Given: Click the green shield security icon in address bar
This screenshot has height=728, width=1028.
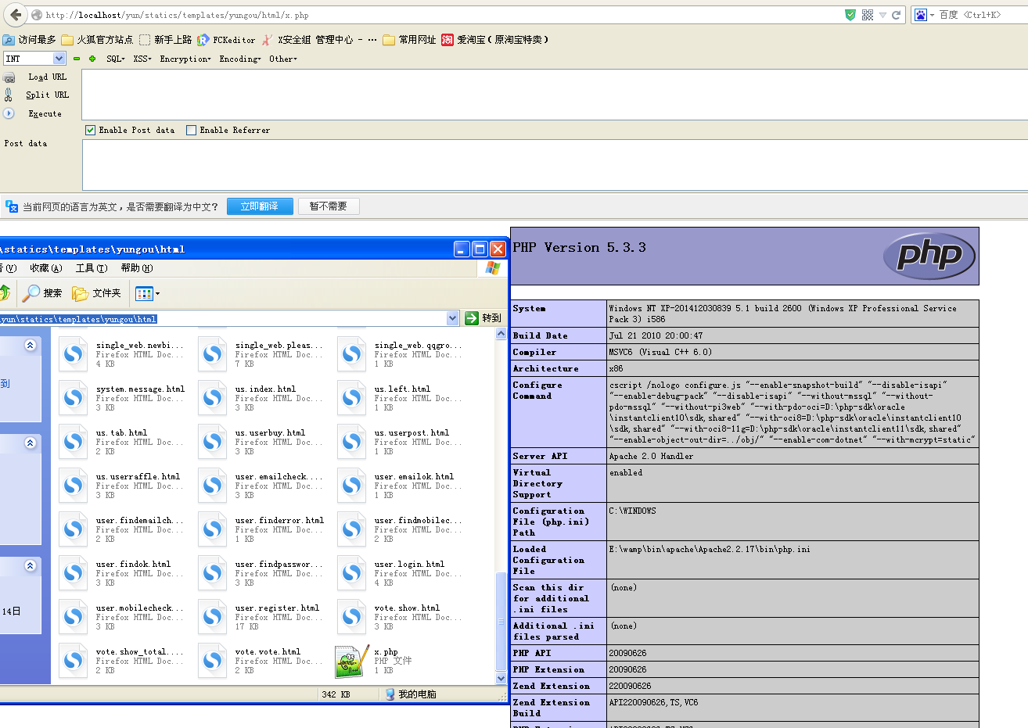Looking at the screenshot, I should click(850, 15).
